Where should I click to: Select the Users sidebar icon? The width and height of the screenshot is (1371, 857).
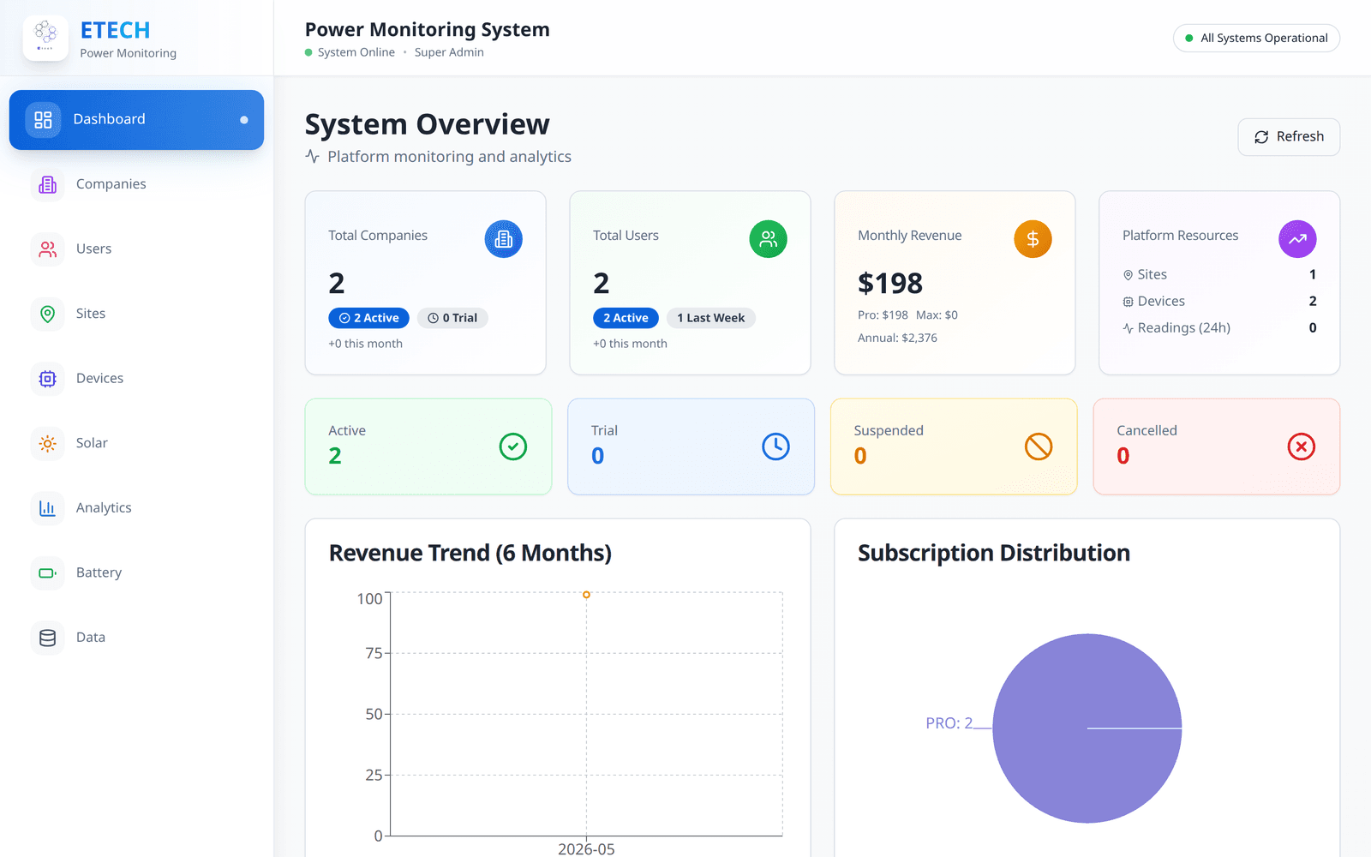48,249
